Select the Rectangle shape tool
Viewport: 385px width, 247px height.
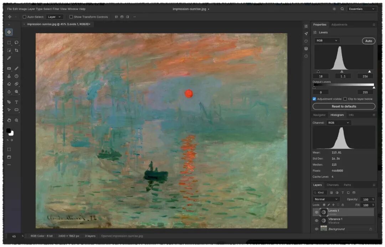point(16,110)
